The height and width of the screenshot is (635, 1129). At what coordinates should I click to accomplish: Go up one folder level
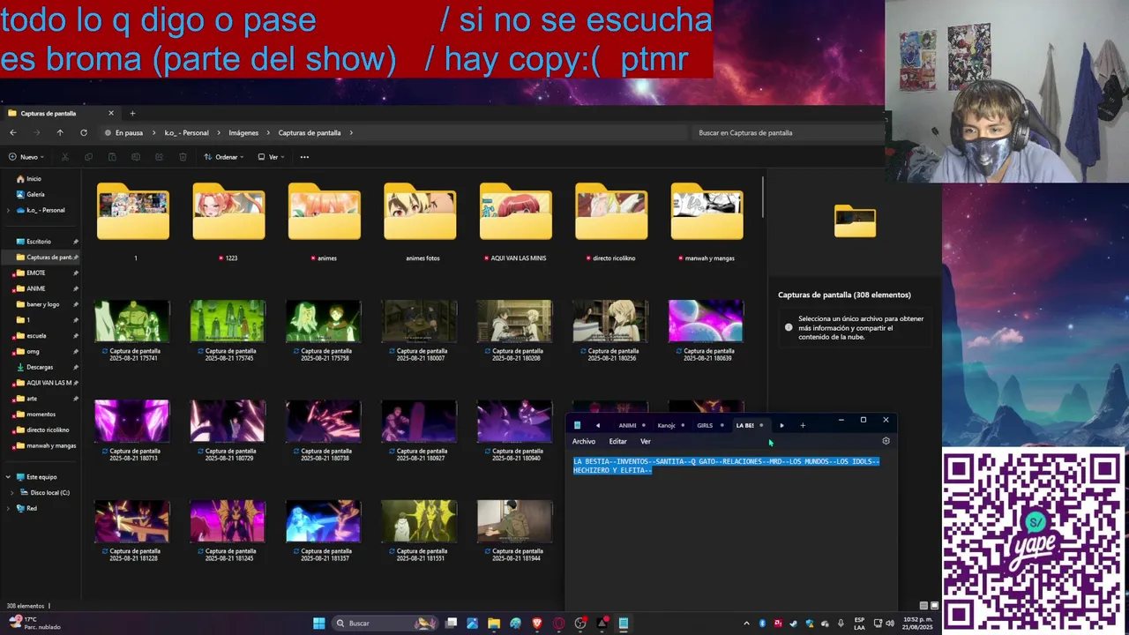pos(60,132)
